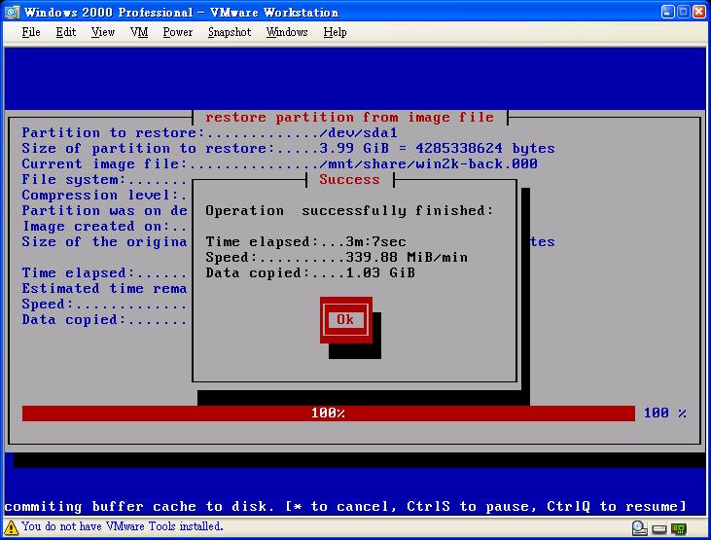The width and height of the screenshot is (711, 540).
Task: Click the background 'Speed:' label
Action: coord(47,304)
